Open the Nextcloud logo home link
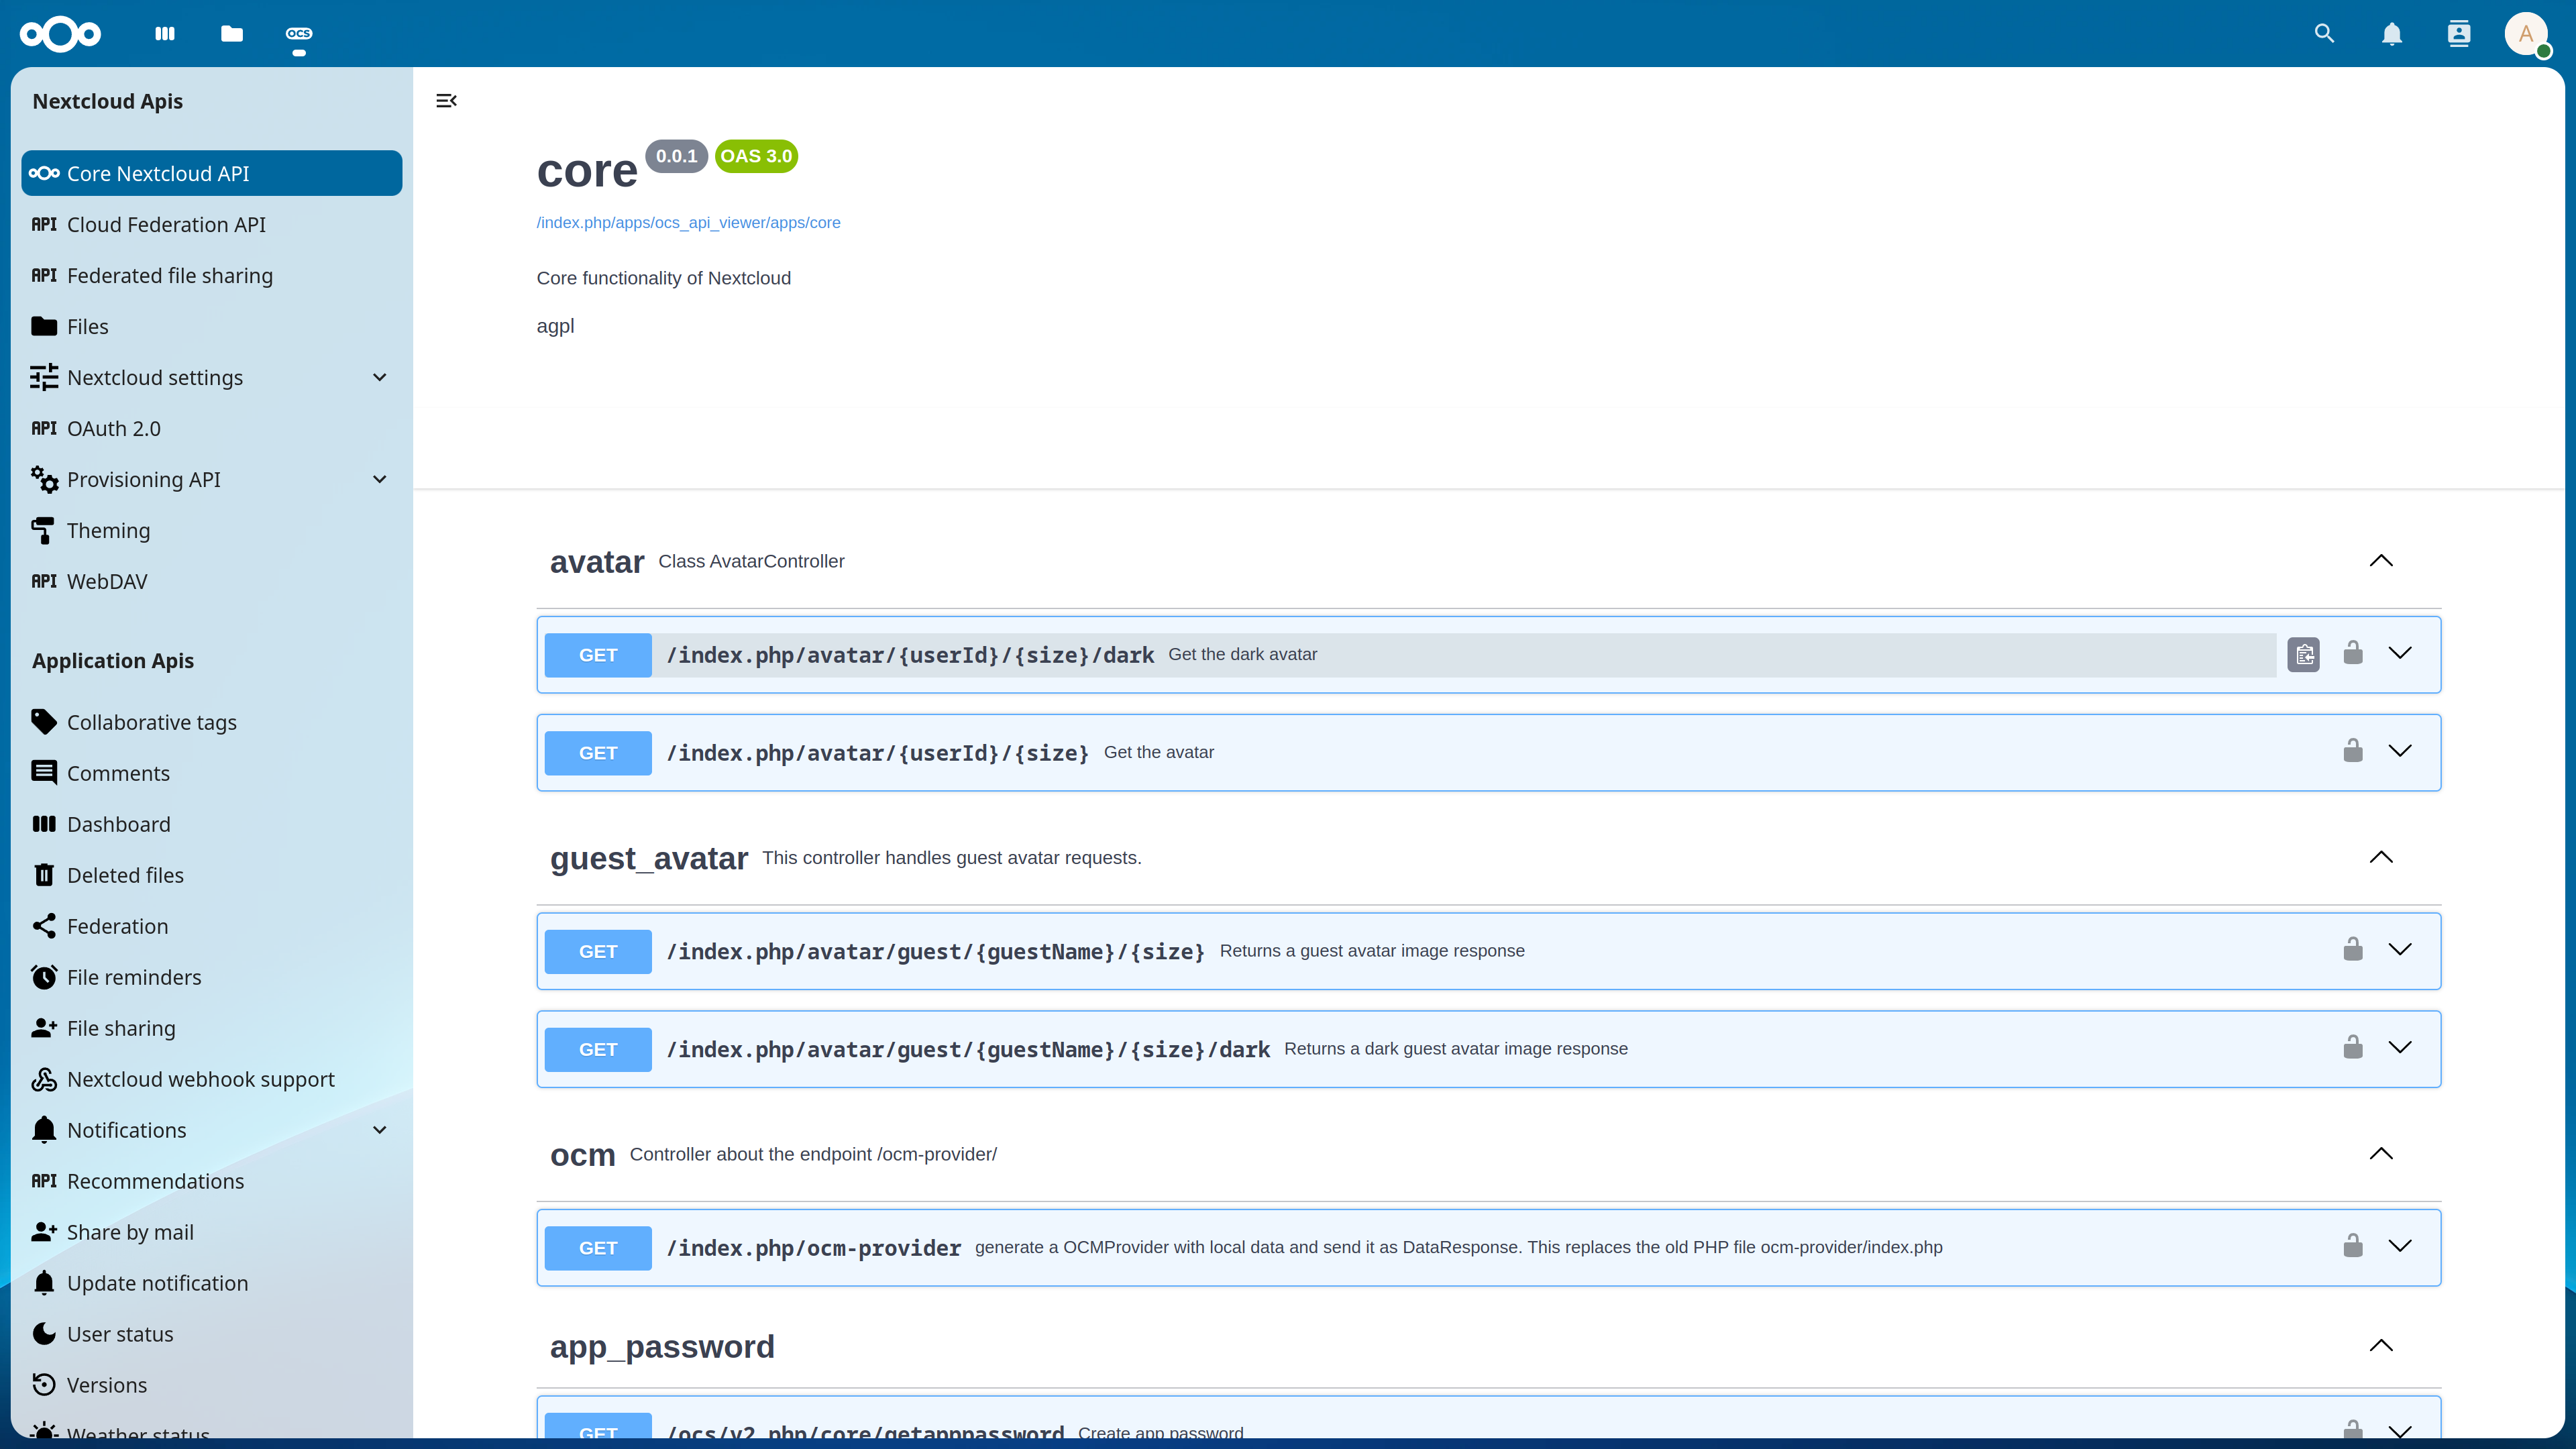Image resolution: width=2576 pixels, height=1449 pixels. click(x=61, y=34)
